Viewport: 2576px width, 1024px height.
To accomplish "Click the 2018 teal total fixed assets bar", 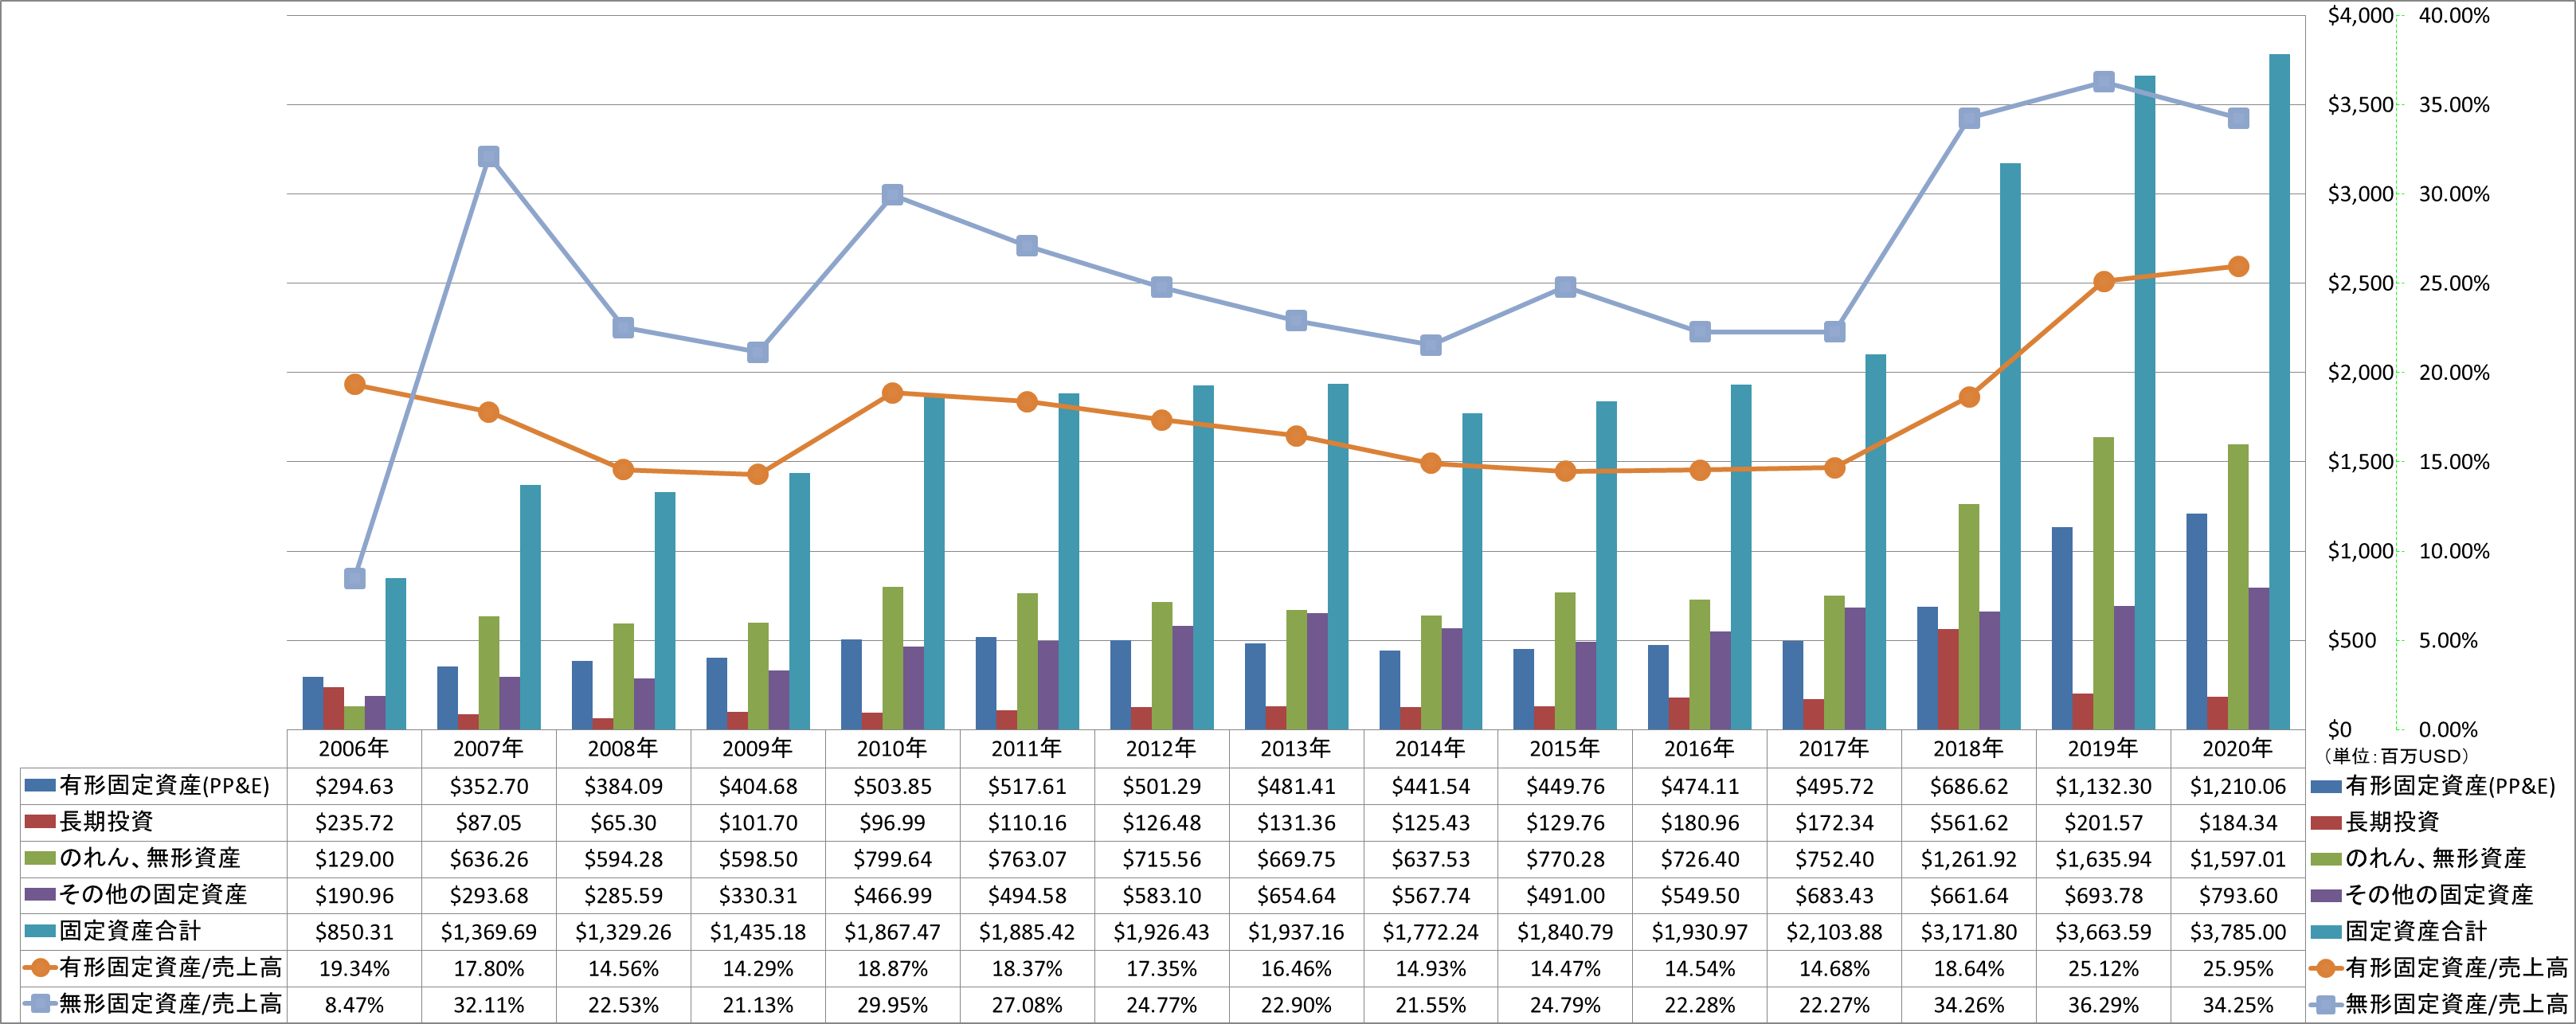I will point(2010,446).
